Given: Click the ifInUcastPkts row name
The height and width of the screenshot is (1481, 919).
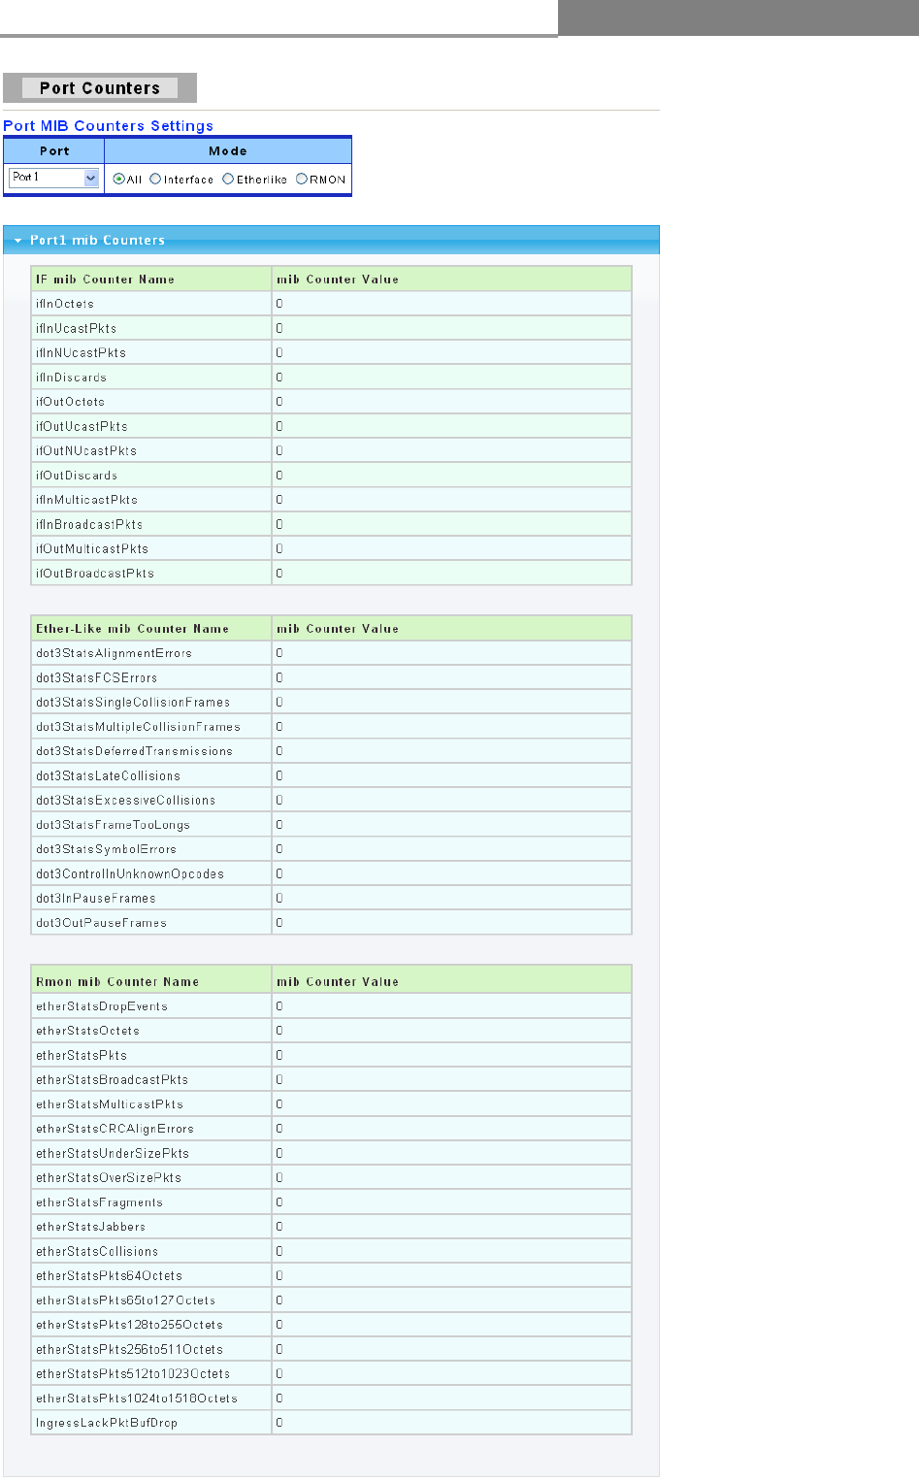Looking at the screenshot, I should [76, 328].
